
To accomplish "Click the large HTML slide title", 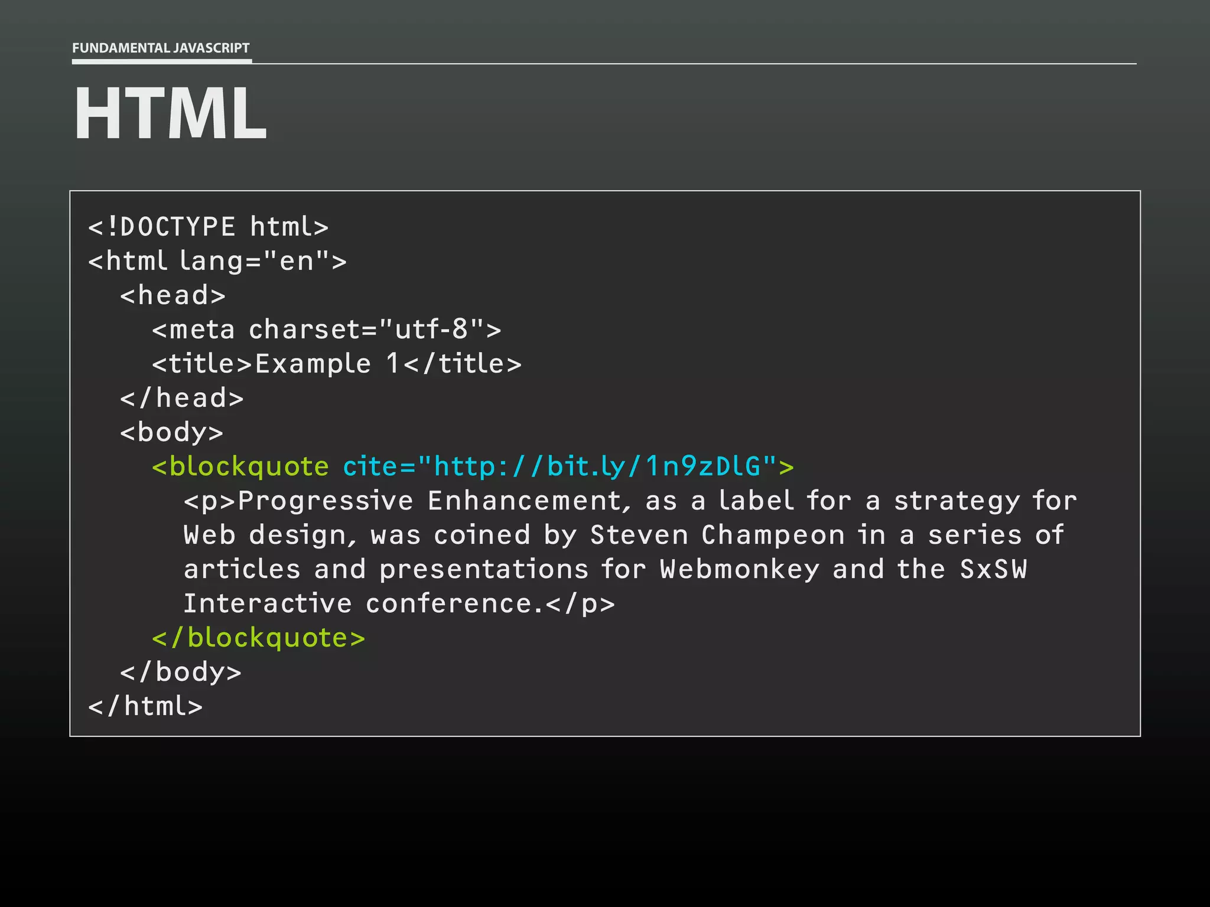I will 170,113.
